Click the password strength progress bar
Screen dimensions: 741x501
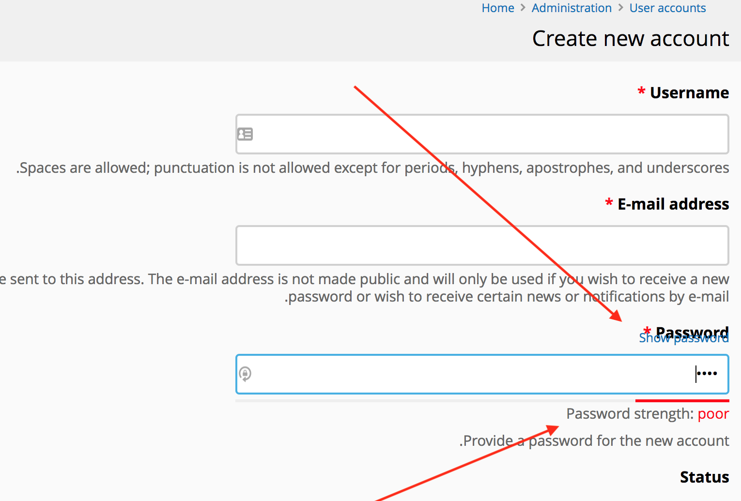(682, 401)
